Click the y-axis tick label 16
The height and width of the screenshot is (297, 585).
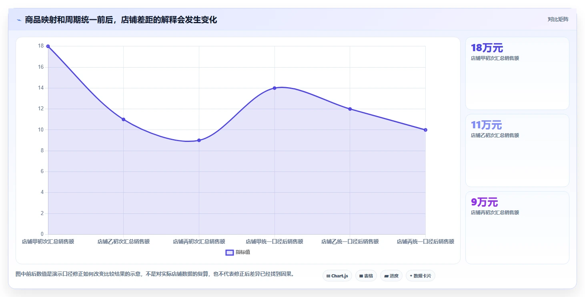pyautogui.click(x=41, y=67)
